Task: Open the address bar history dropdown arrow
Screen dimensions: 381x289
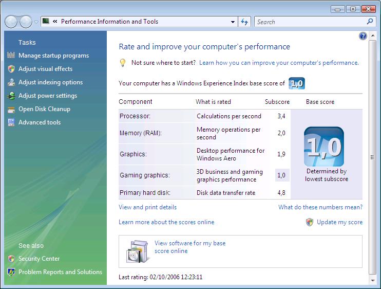Action: coord(233,22)
